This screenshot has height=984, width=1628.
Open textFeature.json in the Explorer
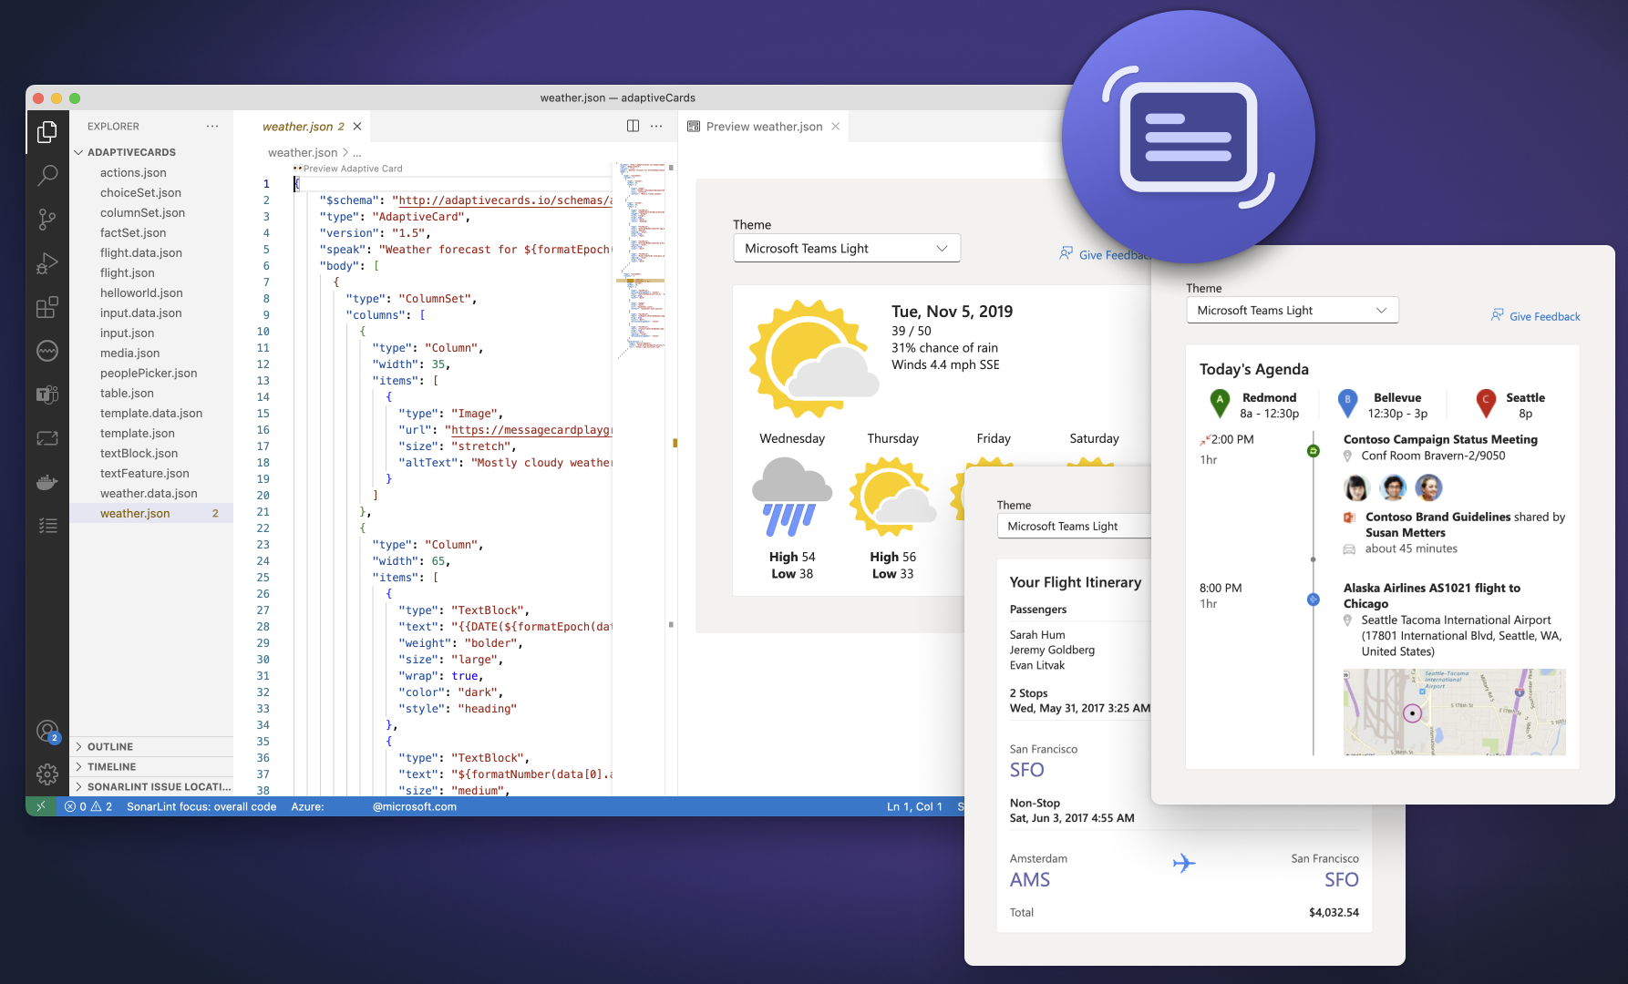(x=151, y=473)
